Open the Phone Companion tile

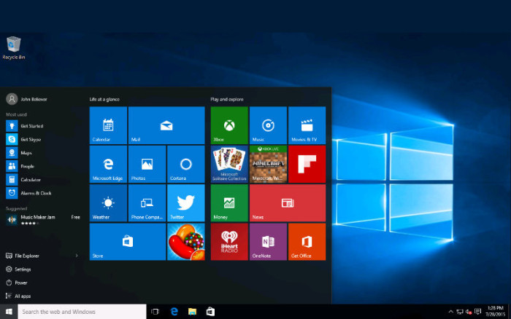(x=147, y=203)
